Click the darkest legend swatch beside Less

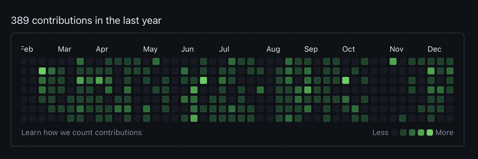394,133
